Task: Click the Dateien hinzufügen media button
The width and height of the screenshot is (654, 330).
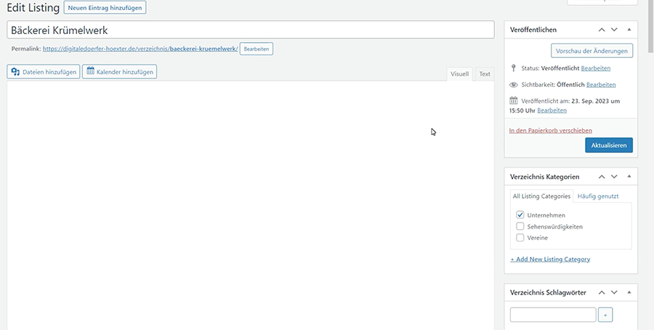Action: [x=44, y=72]
